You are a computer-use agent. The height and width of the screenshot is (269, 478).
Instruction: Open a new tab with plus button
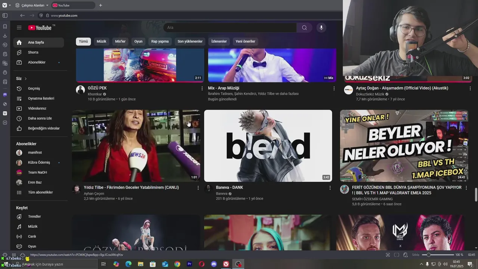[x=100, y=5]
